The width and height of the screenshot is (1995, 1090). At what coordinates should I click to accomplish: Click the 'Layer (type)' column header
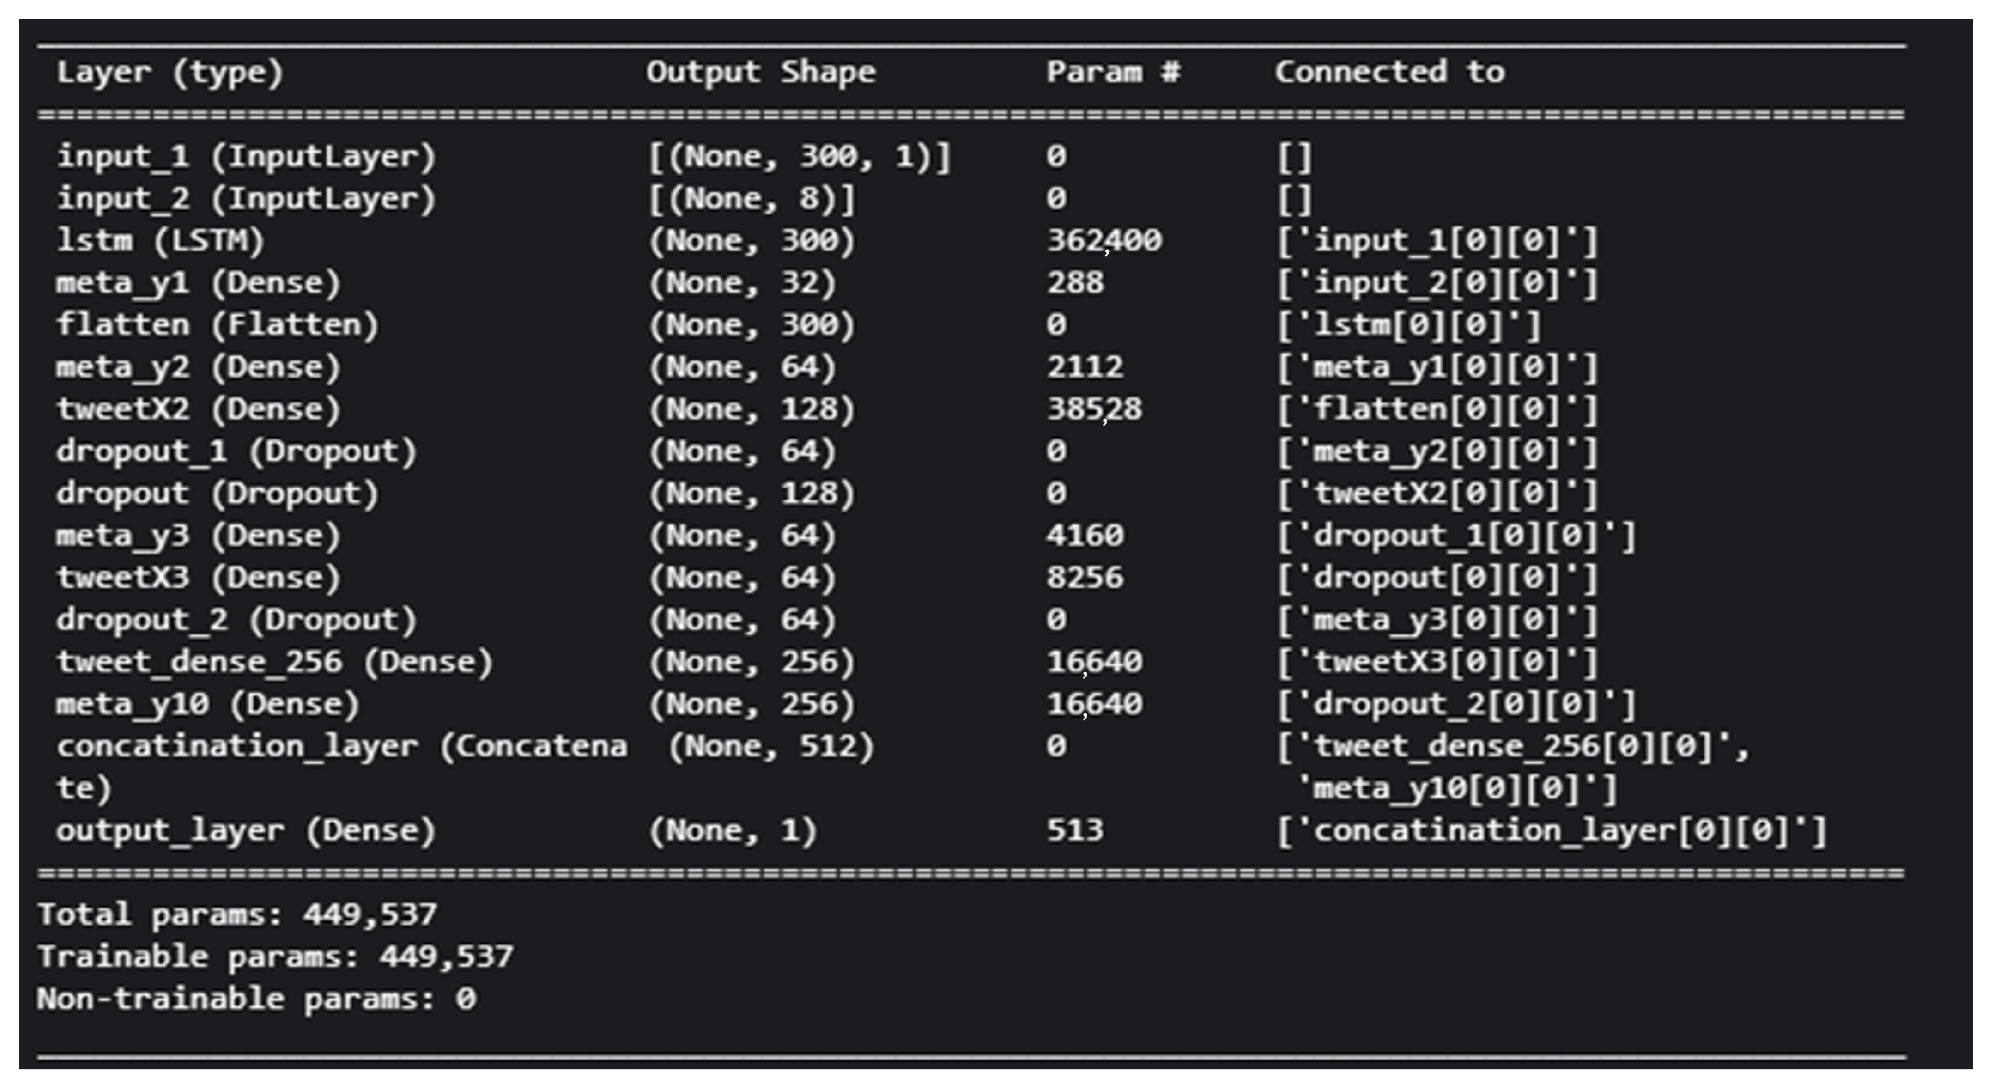(x=170, y=72)
